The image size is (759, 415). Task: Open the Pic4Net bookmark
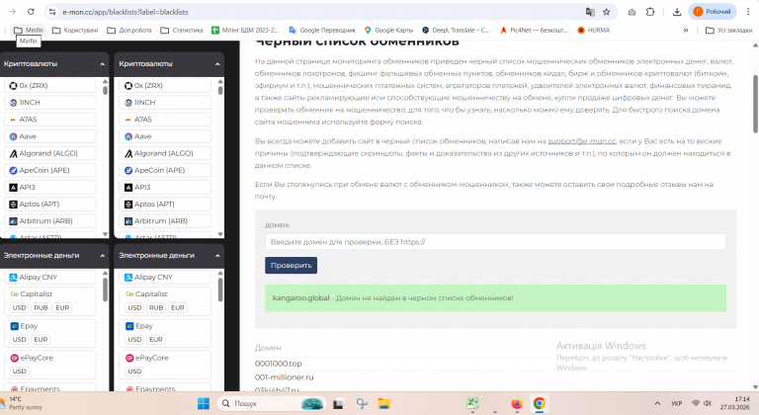[535, 30]
